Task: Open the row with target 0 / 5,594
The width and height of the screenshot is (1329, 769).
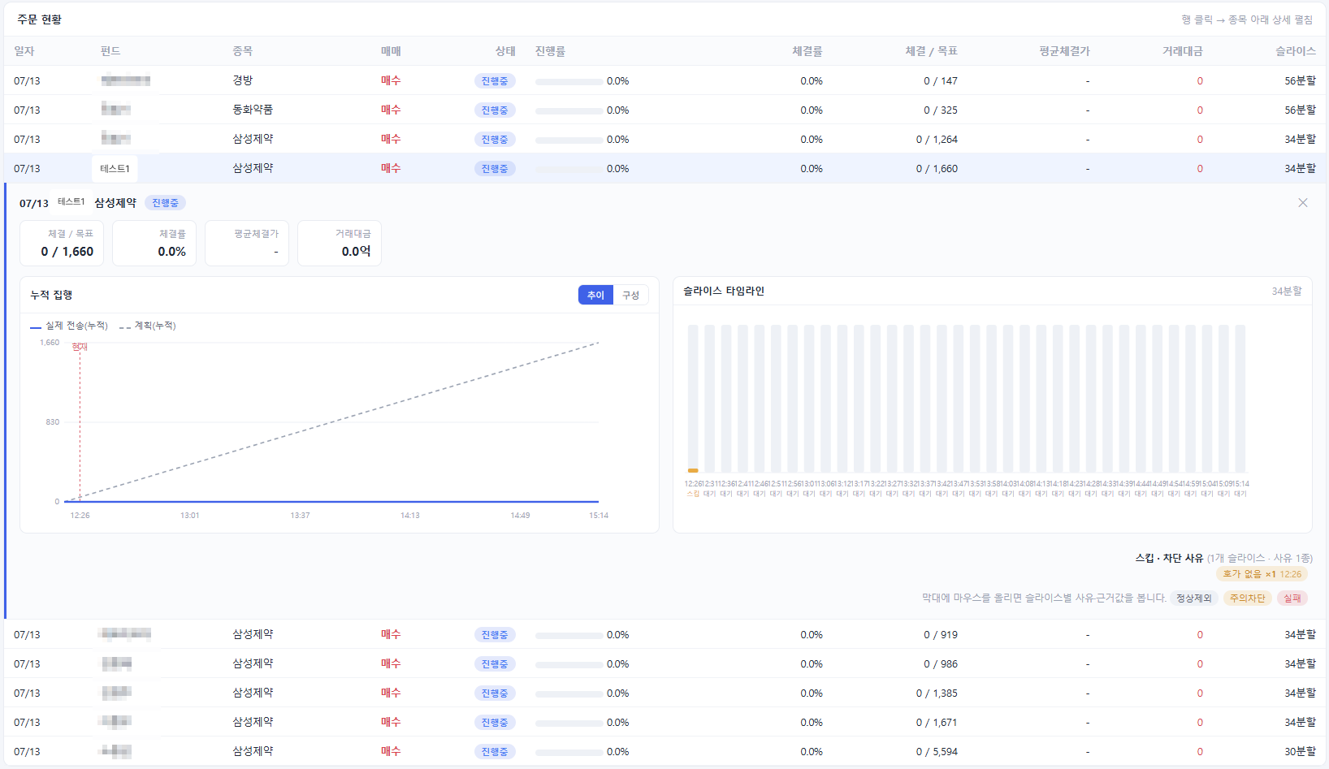Action: (664, 751)
